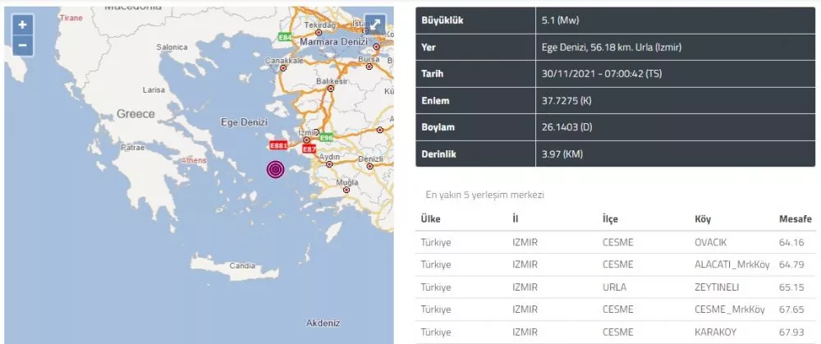Screen dimensions: 821x344
Task: Click the green E96 road shield
Action: 326,138
